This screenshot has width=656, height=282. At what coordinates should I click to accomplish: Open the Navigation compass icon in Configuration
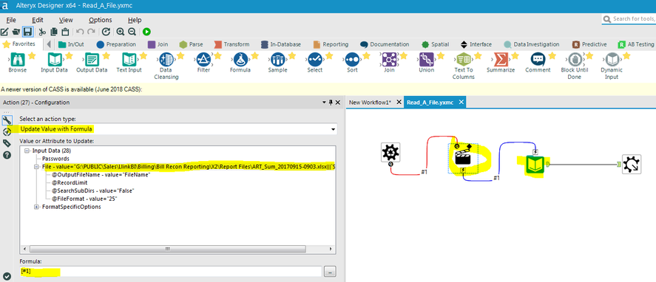[x=7, y=132]
